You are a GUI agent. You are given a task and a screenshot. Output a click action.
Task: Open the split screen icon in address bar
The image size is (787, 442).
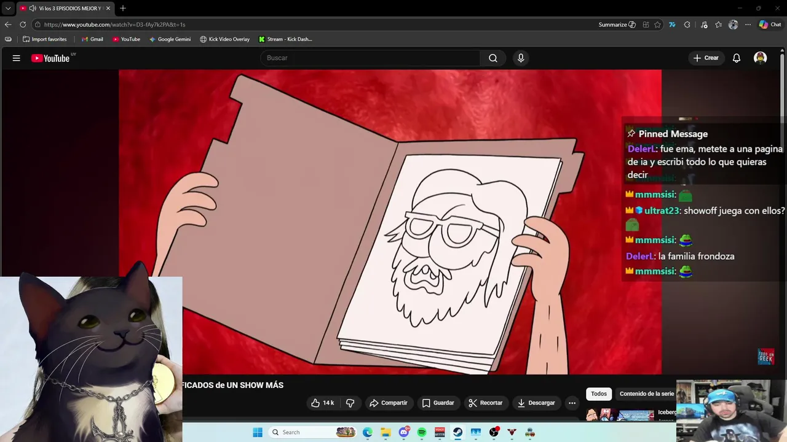646,25
